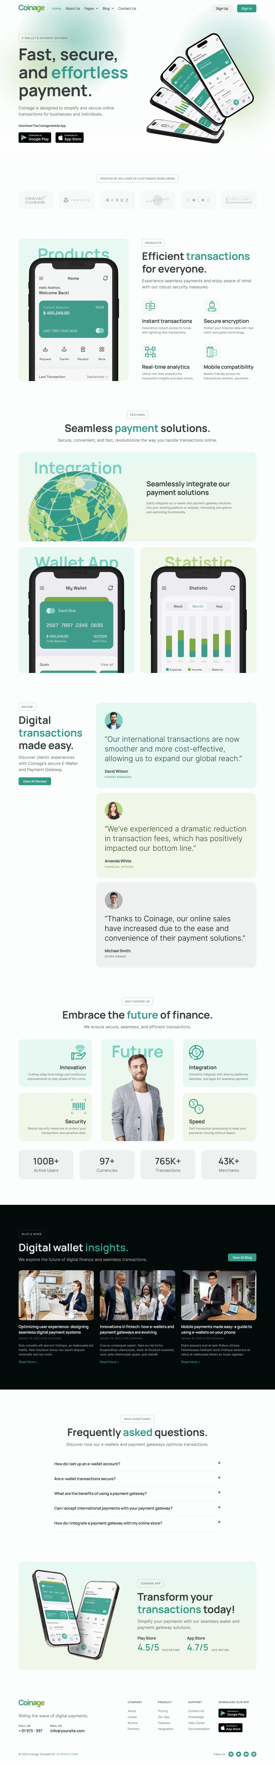Open Contact Us from the top navigation

[127, 9]
